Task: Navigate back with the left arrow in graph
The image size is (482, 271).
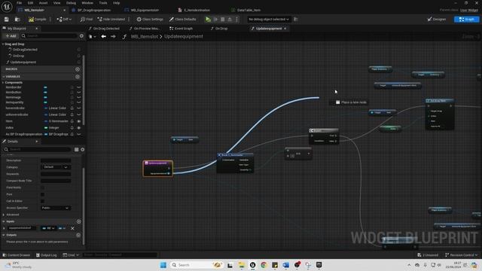Action: [104, 37]
